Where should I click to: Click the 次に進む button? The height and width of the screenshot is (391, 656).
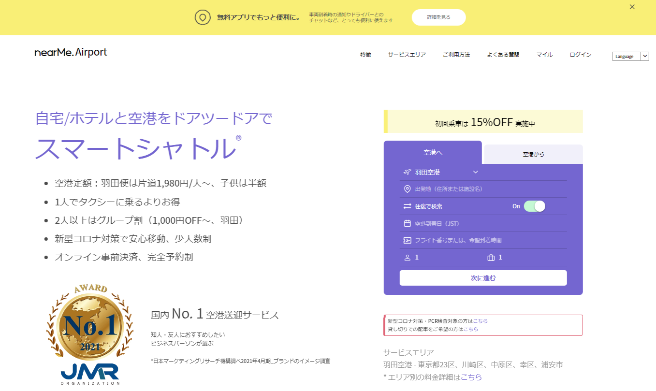pos(483,278)
